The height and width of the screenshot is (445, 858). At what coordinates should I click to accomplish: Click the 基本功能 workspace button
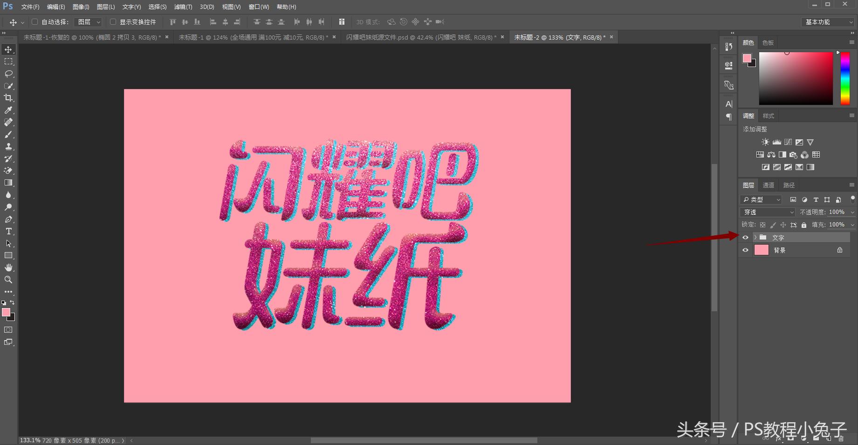click(x=826, y=22)
